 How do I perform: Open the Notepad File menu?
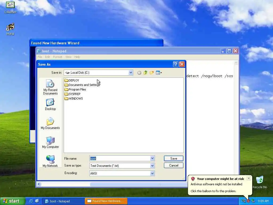tap(40, 57)
